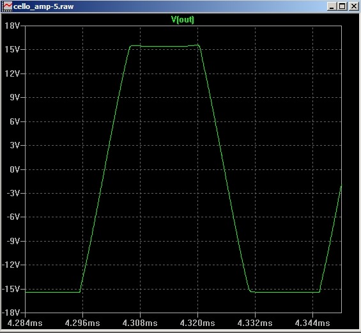The image size is (361, 333).
Task: Click the 4.344ms time axis label
Action: pos(312,323)
